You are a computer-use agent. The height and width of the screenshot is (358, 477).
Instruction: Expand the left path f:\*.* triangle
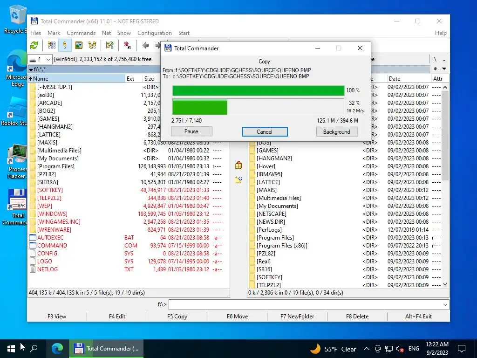(31, 70)
